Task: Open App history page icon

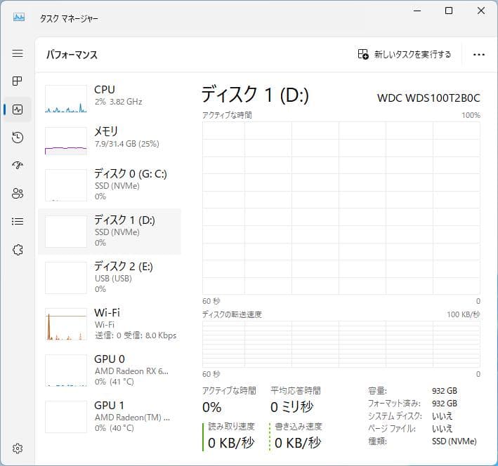Action: pyautogui.click(x=18, y=138)
